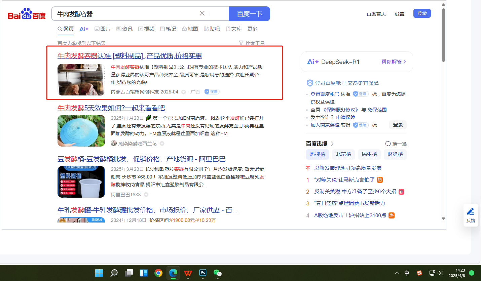Click the 换一换 refresh icon
Viewport: 481px width, 281px height.
coord(388,144)
